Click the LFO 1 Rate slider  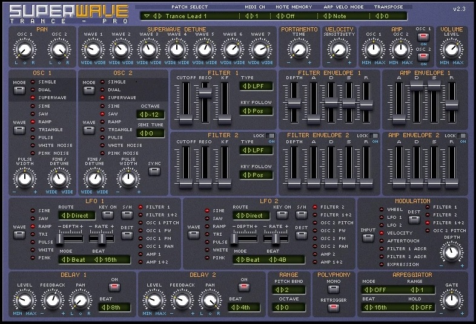tap(101, 238)
